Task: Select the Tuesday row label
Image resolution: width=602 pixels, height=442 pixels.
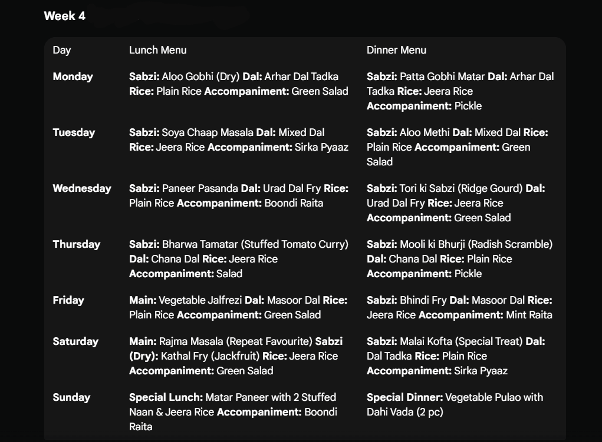Action: coord(74,132)
